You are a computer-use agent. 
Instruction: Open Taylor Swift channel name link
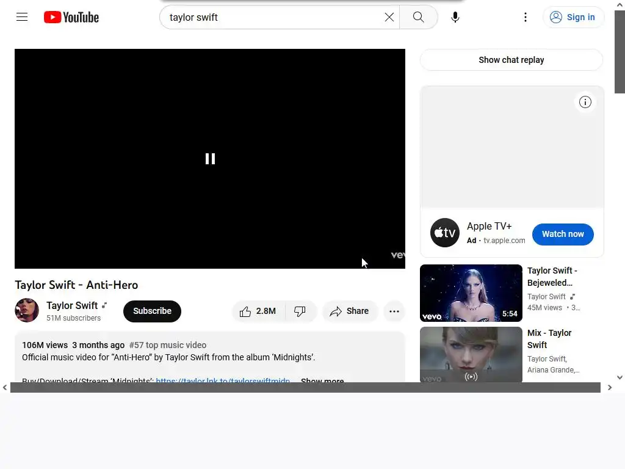coord(72,305)
